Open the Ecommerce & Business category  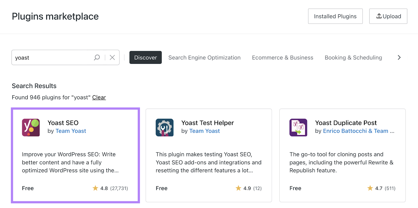pos(282,58)
